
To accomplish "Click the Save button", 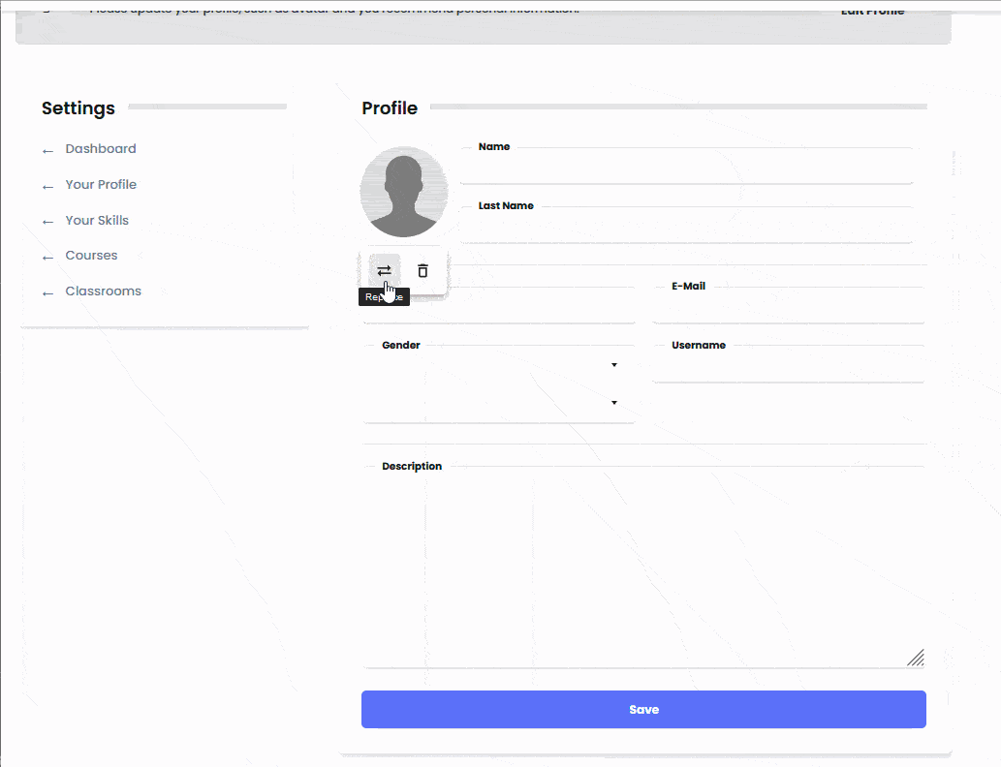I will click(643, 709).
